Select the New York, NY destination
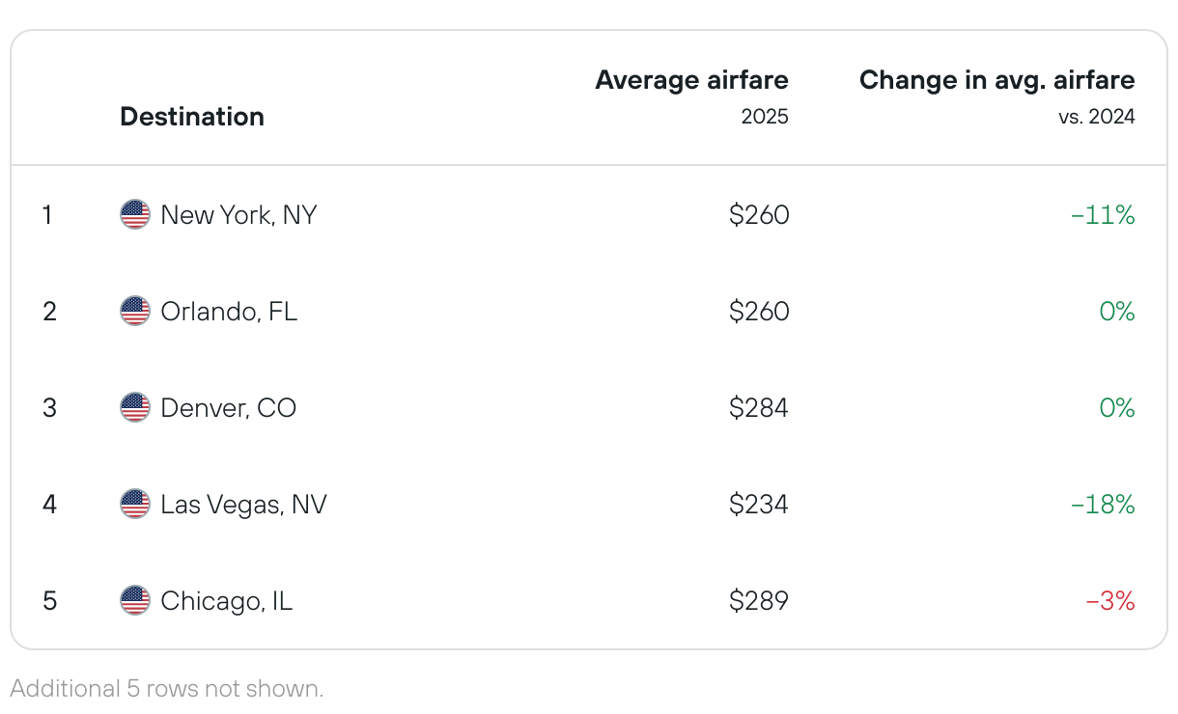Image resolution: width=1178 pixels, height=714 pixels. click(x=238, y=214)
